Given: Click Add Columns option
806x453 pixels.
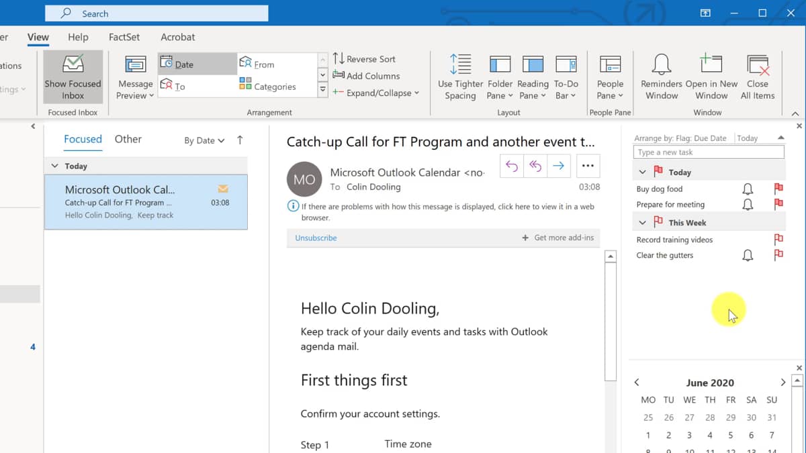Looking at the screenshot, I should coord(367,76).
